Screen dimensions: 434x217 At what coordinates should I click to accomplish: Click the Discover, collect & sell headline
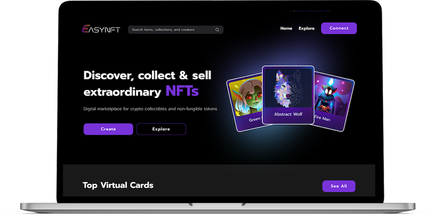pos(147,75)
